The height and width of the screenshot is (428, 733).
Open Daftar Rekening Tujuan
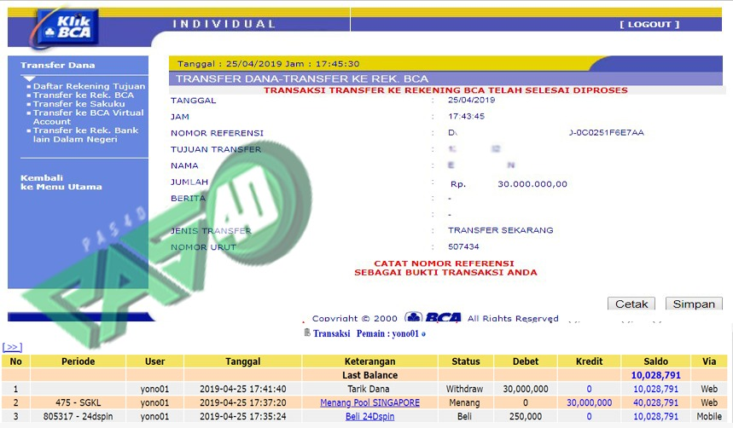coord(89,86)
